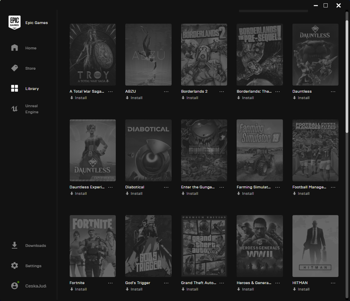Install A Total War Saga: Troy
This screenshot has width=350, height=301.
[x=78, y=98]
